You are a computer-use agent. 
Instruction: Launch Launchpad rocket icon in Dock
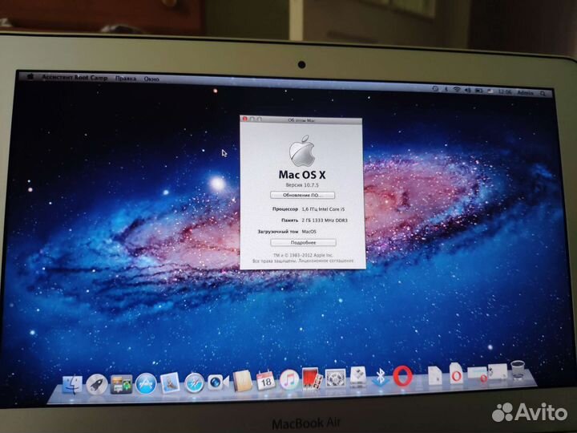(x=97, y=384)
